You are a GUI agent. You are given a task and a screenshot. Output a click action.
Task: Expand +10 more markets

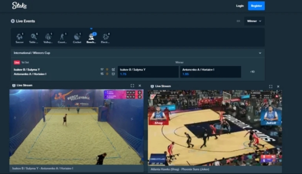pyautogui.click(x=252, y=72)
